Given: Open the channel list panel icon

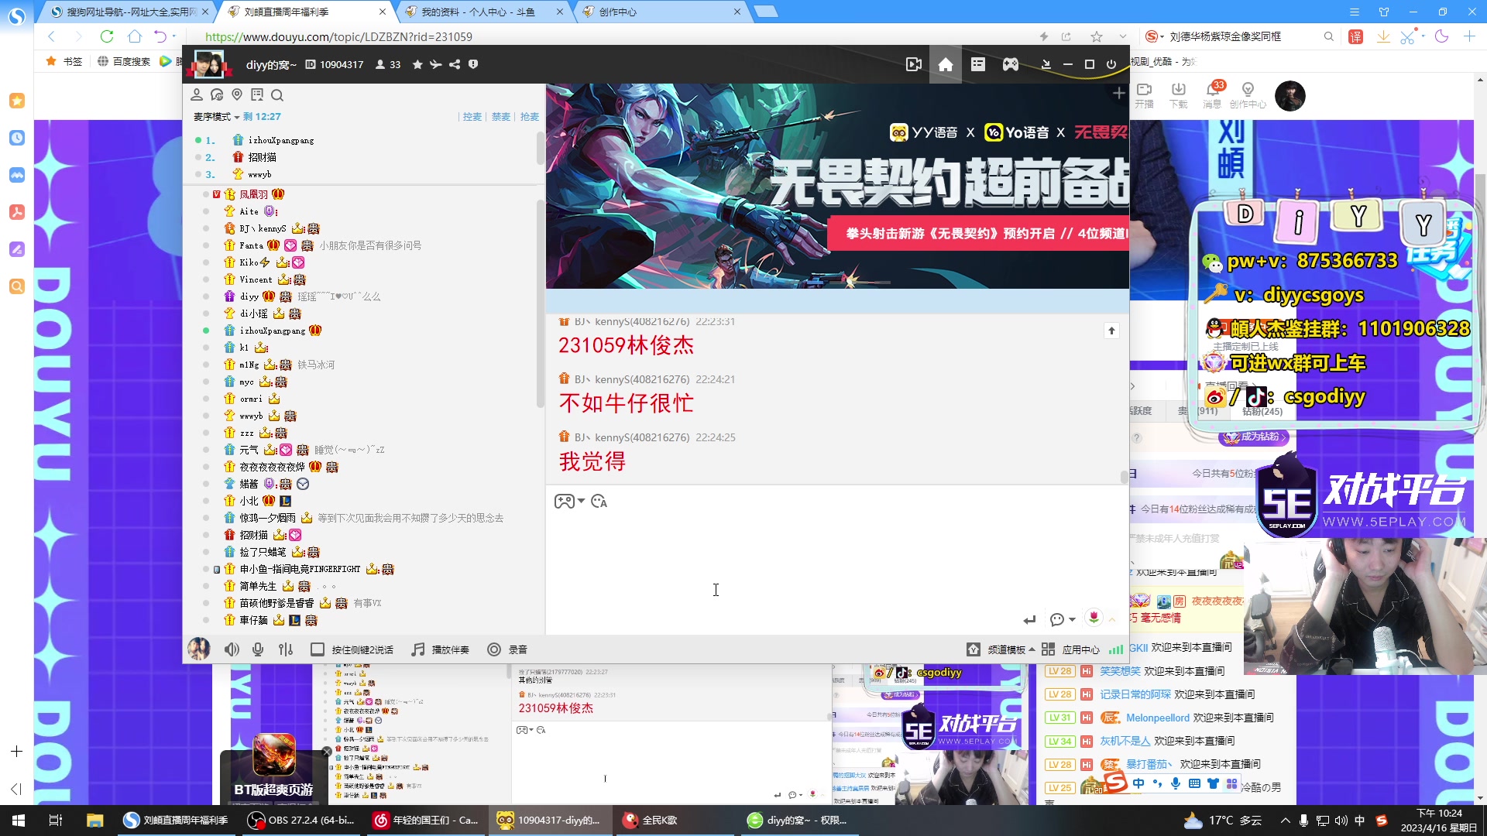Looking at the screenshot, I should 978,64.
